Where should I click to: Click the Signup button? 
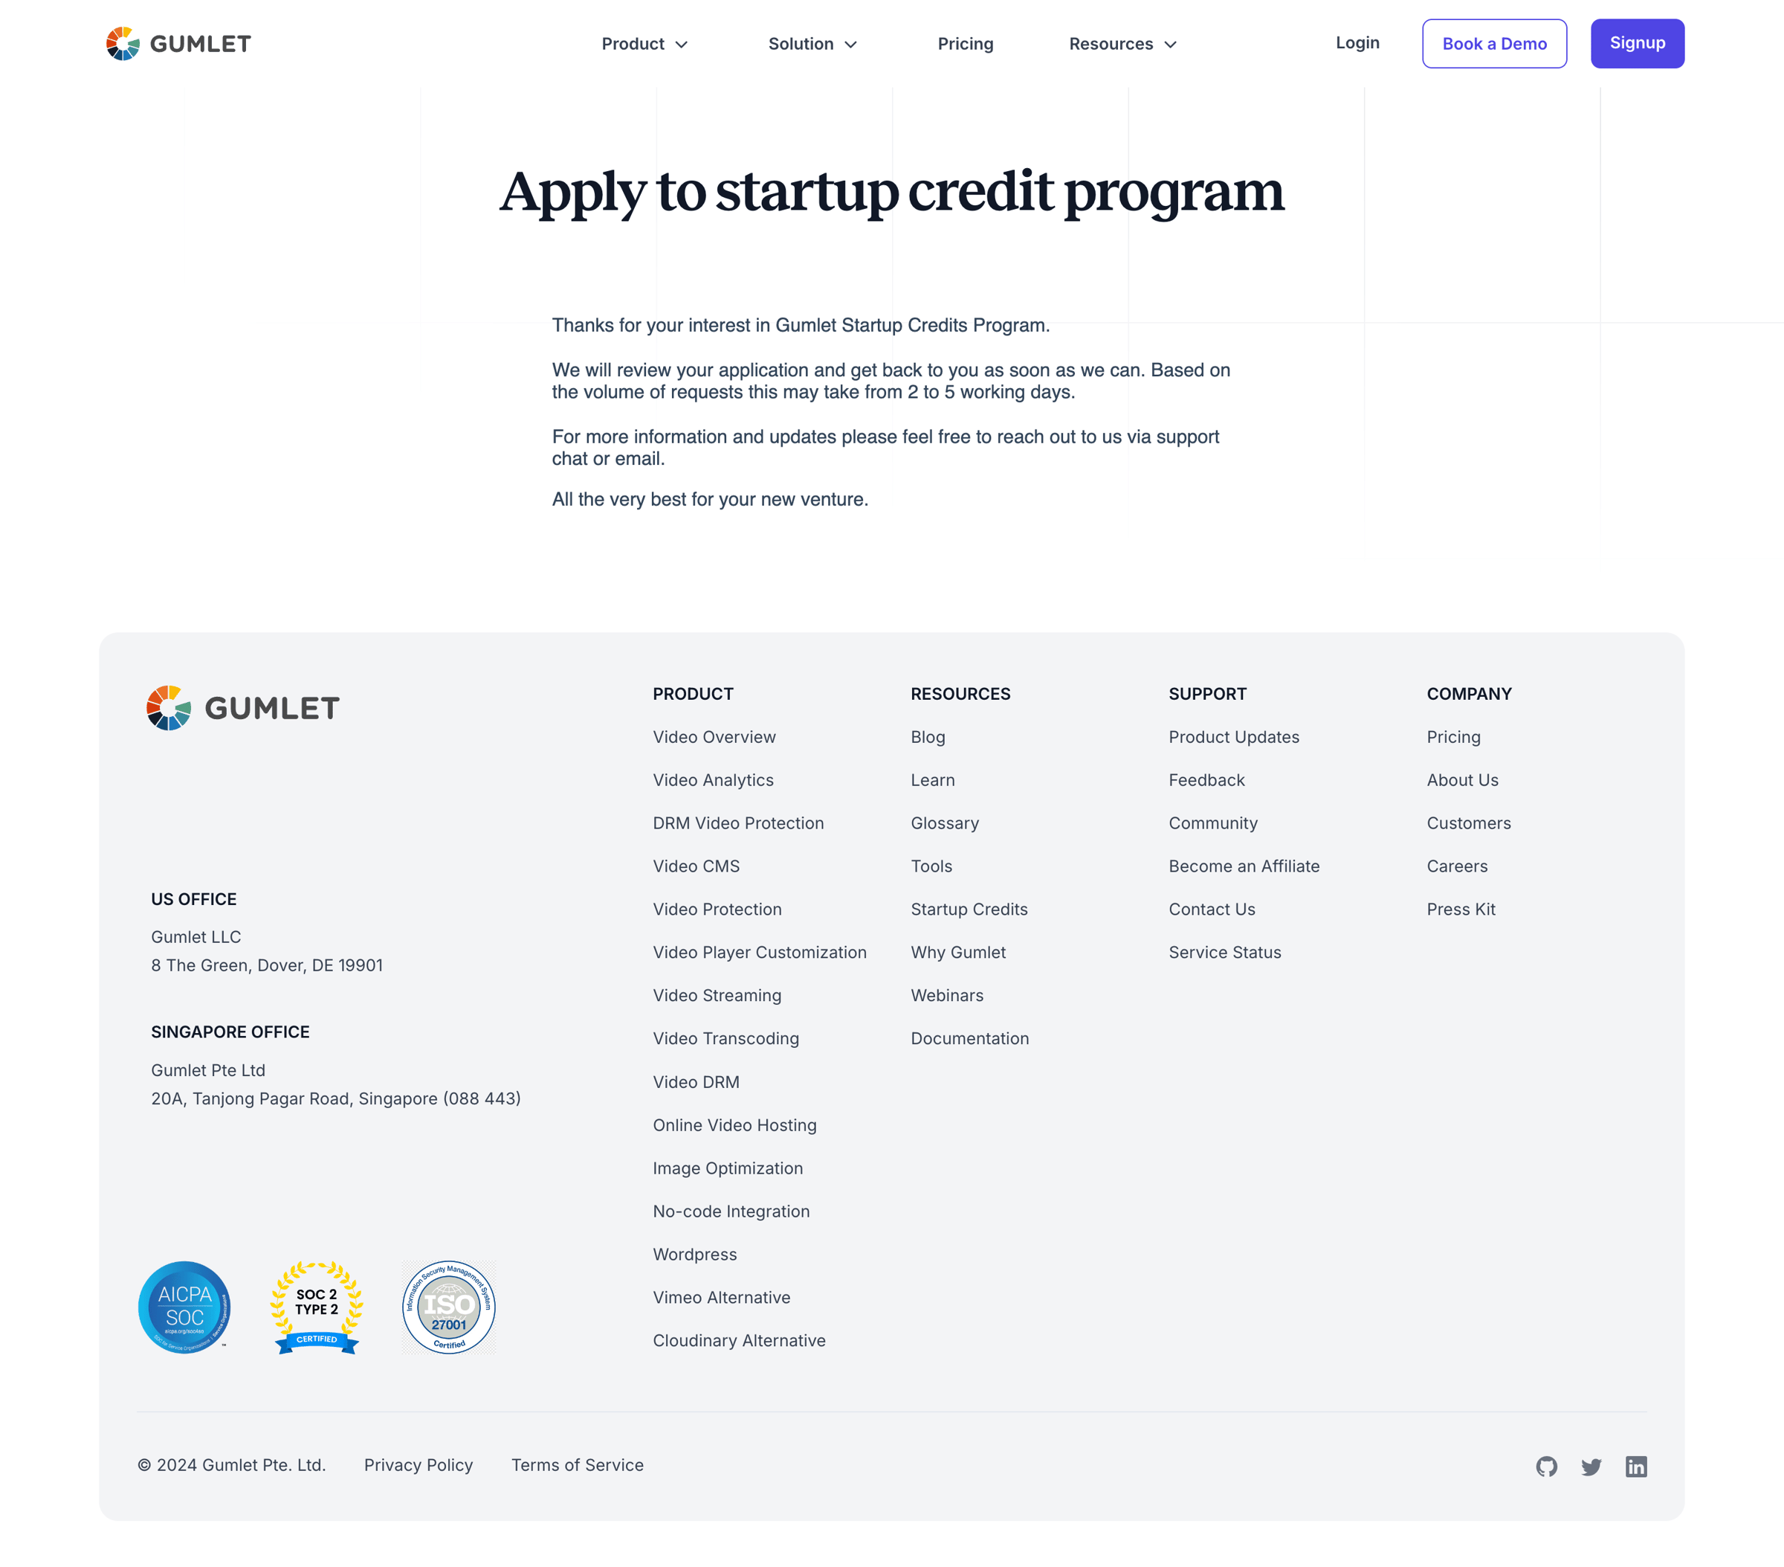[1637, 44]
